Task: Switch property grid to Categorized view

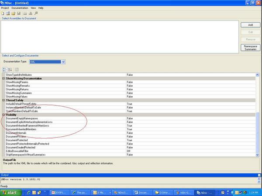Action: click(x=5, y=70)
